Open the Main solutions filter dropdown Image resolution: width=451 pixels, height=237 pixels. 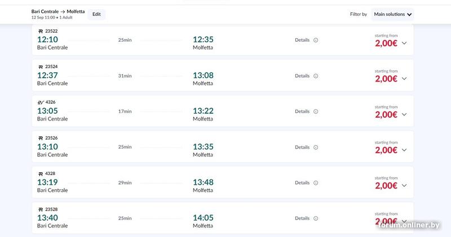pyautogui.click(x=392, y=15)
